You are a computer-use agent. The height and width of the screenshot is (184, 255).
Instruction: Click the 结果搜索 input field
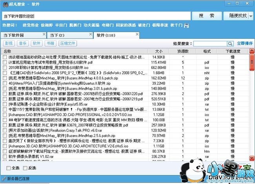point(210,43)
